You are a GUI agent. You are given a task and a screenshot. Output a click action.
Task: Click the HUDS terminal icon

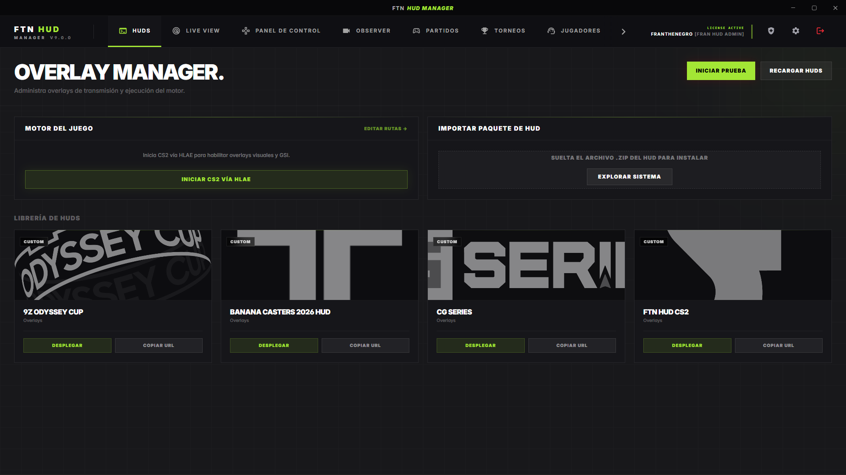(123, 31)
